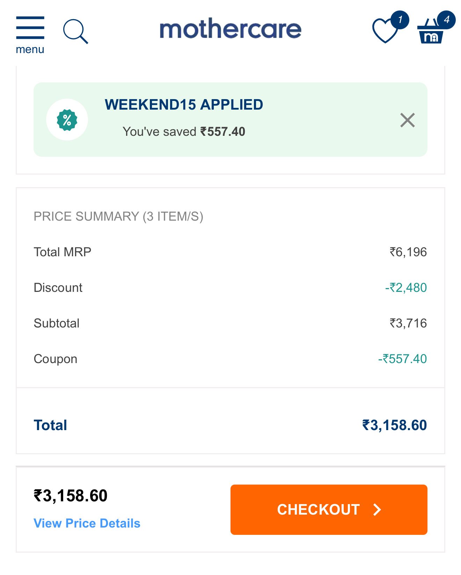461x575 pixels.
Task: Remove the WEEKEND15 coupon with X
Action: tap(407, 120)
